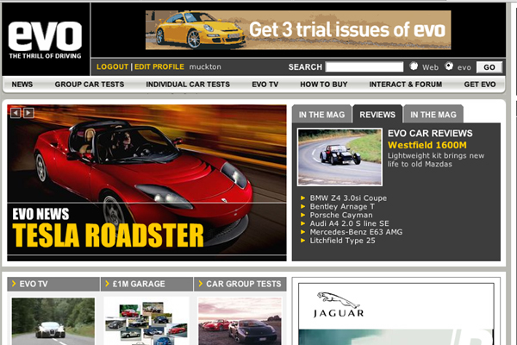Click the £1M Garage car collage thumbnail
The image size is (517, 345).
146,321
